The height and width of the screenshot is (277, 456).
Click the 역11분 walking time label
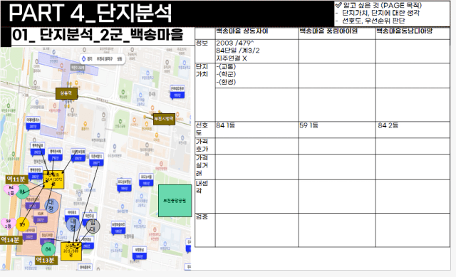[16, 179]
